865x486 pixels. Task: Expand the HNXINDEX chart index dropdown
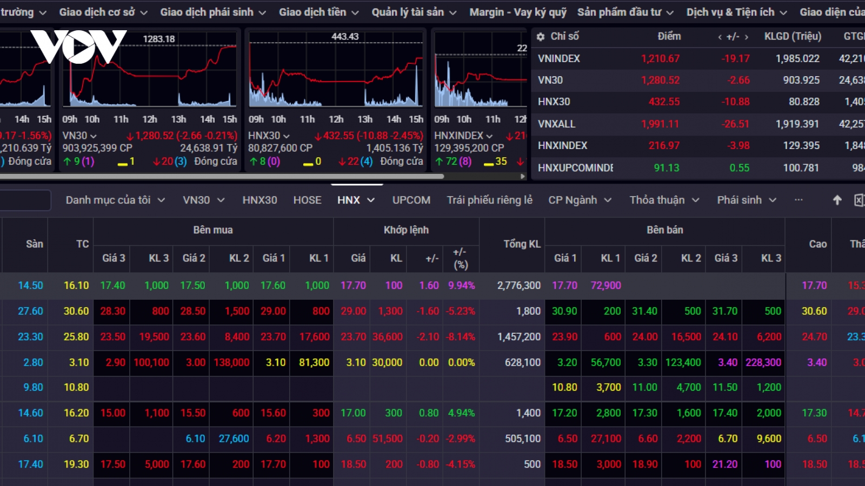coord(463,136)
